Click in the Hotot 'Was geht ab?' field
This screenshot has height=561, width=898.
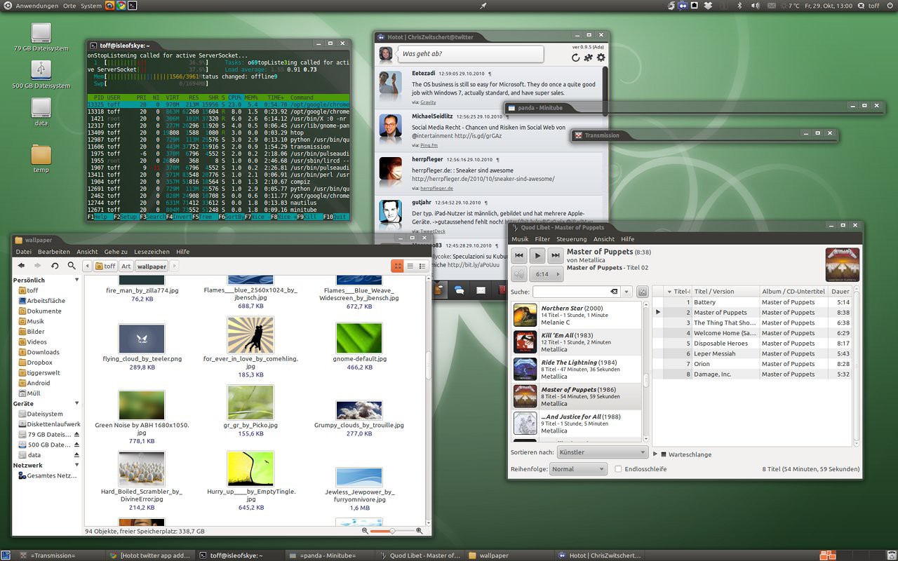point(470,54)
